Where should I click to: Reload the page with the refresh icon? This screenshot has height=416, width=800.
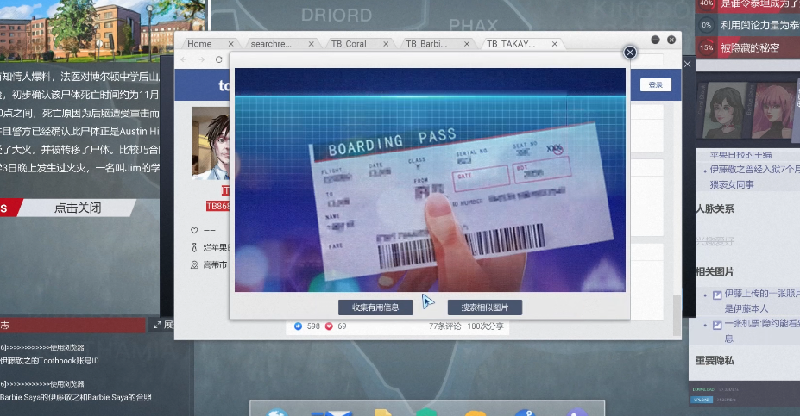pos(219,59)
